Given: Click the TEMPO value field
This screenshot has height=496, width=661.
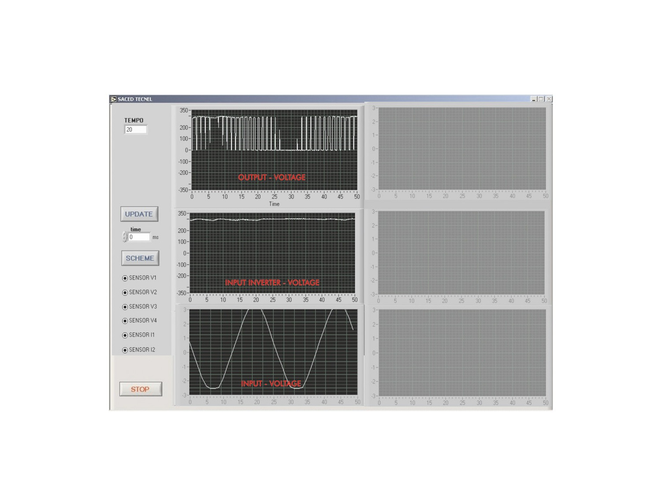Looking at the screenshot, I should coord(135,130).
